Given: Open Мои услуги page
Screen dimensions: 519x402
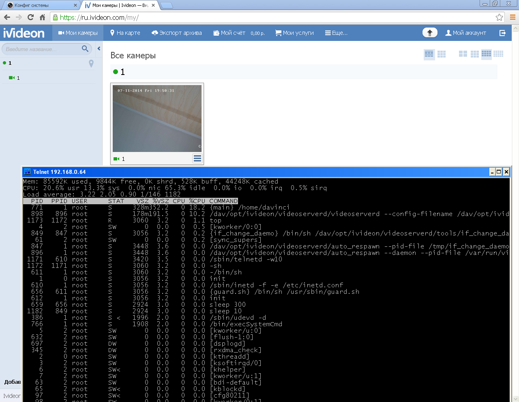Looking at the screenshot, I should (x=294, y=33).
